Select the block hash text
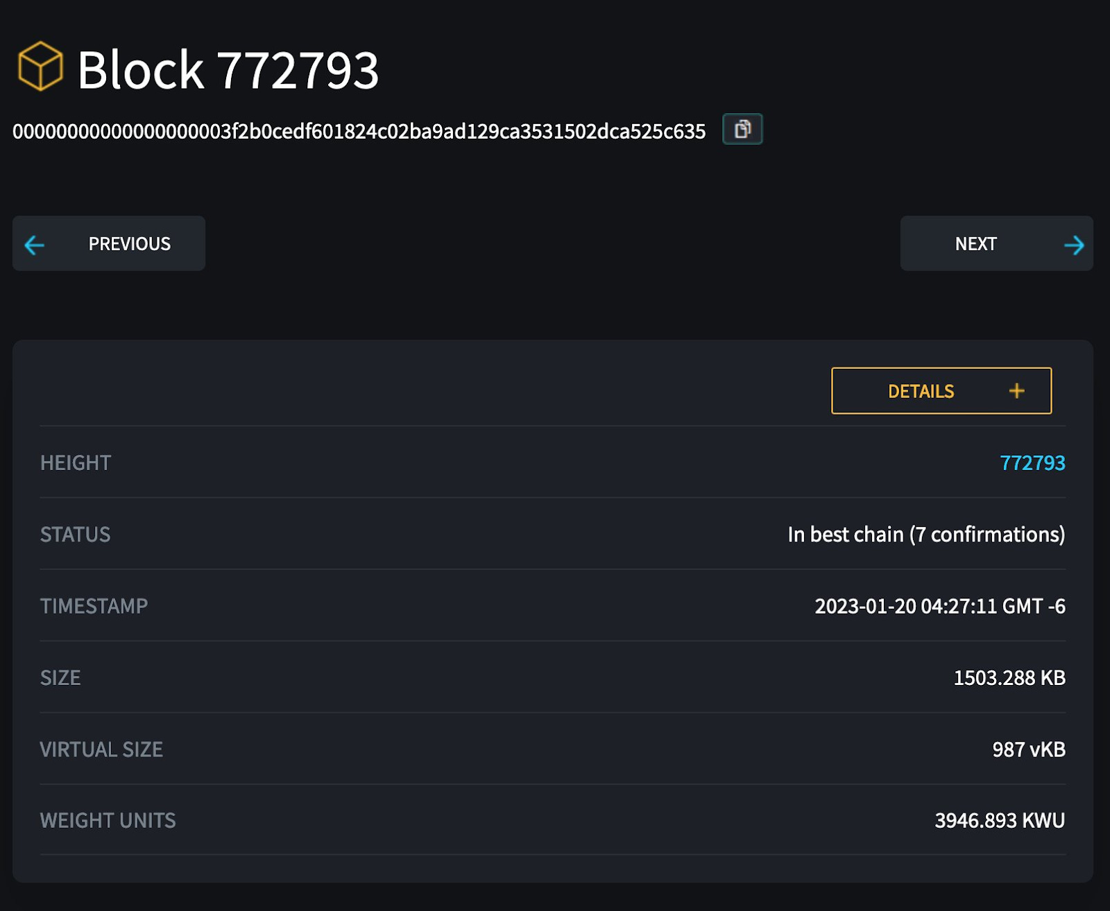The height and width of the screenshot is (911, 1110). coord(359,131)
